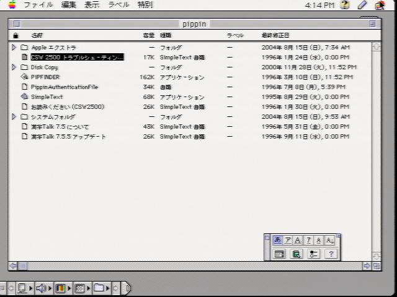Switch input mode to full-width katakana ア
Image resolution: width=397 pixels, height=297 pixels.
tap(288, 240)
